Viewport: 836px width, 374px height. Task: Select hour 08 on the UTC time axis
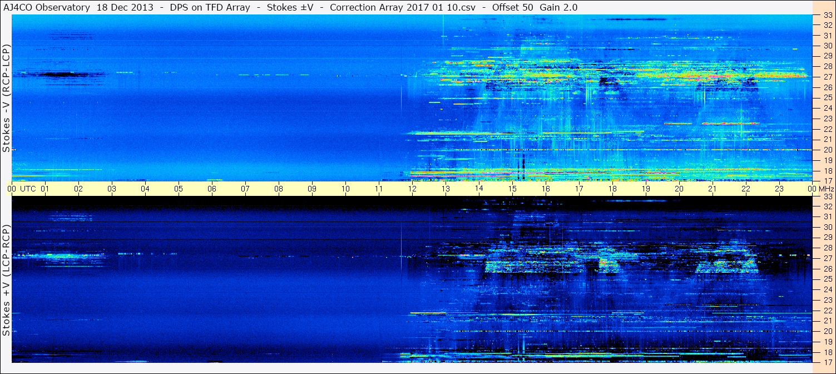279,189
